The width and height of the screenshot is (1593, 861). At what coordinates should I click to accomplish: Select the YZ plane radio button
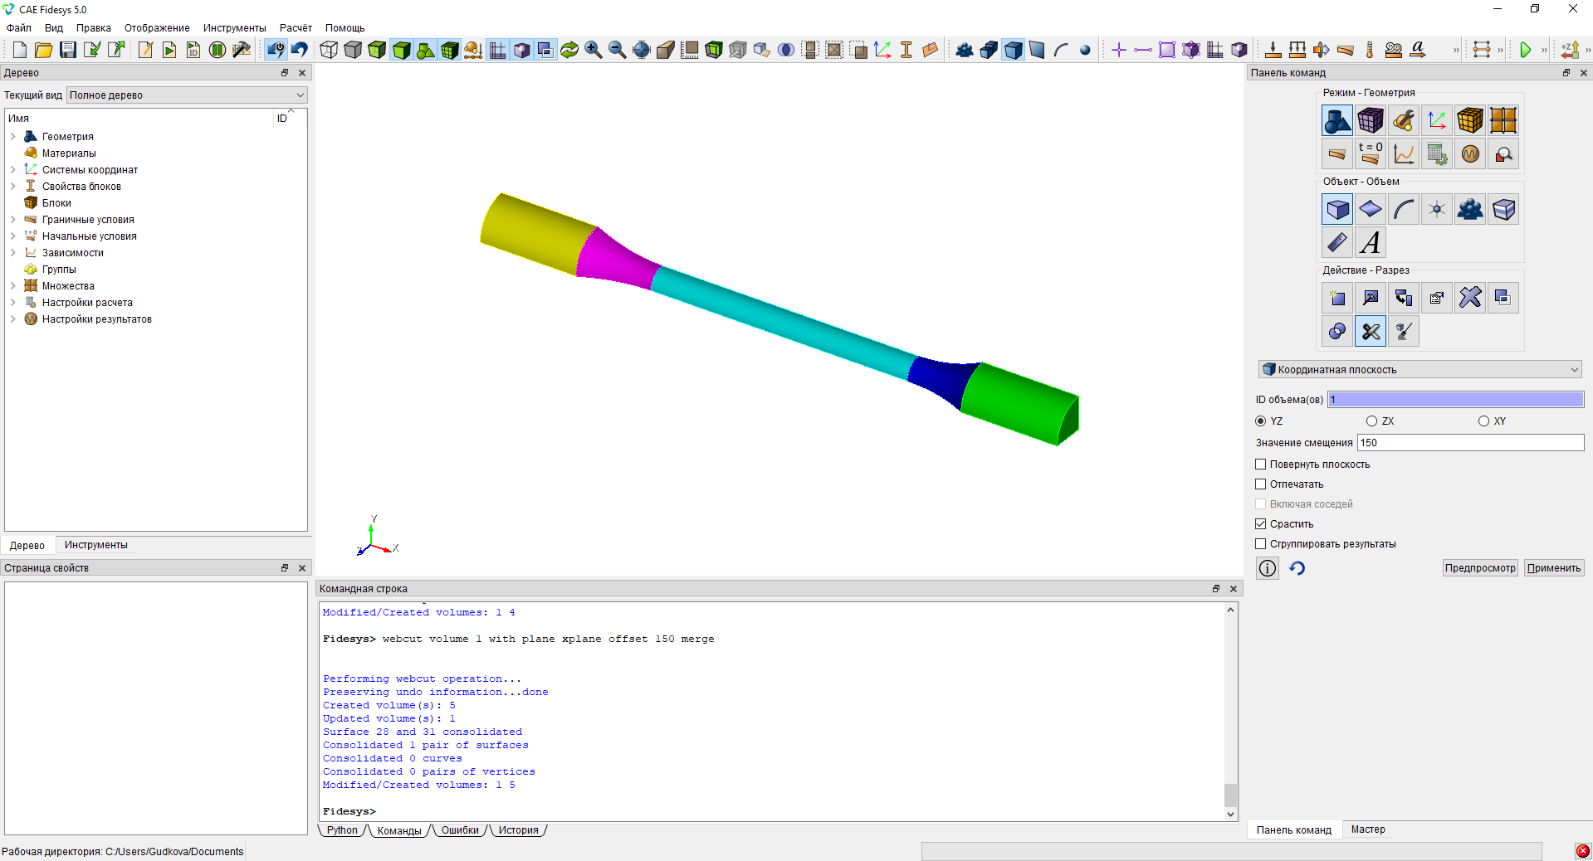point(1261,421)
